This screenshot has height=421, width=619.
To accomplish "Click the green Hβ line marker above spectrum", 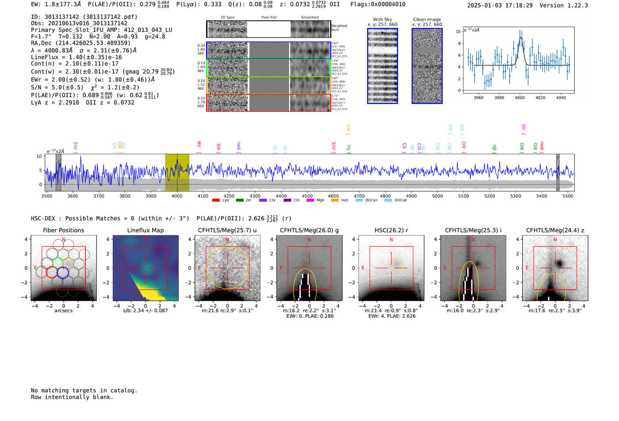I will point(494,149).
